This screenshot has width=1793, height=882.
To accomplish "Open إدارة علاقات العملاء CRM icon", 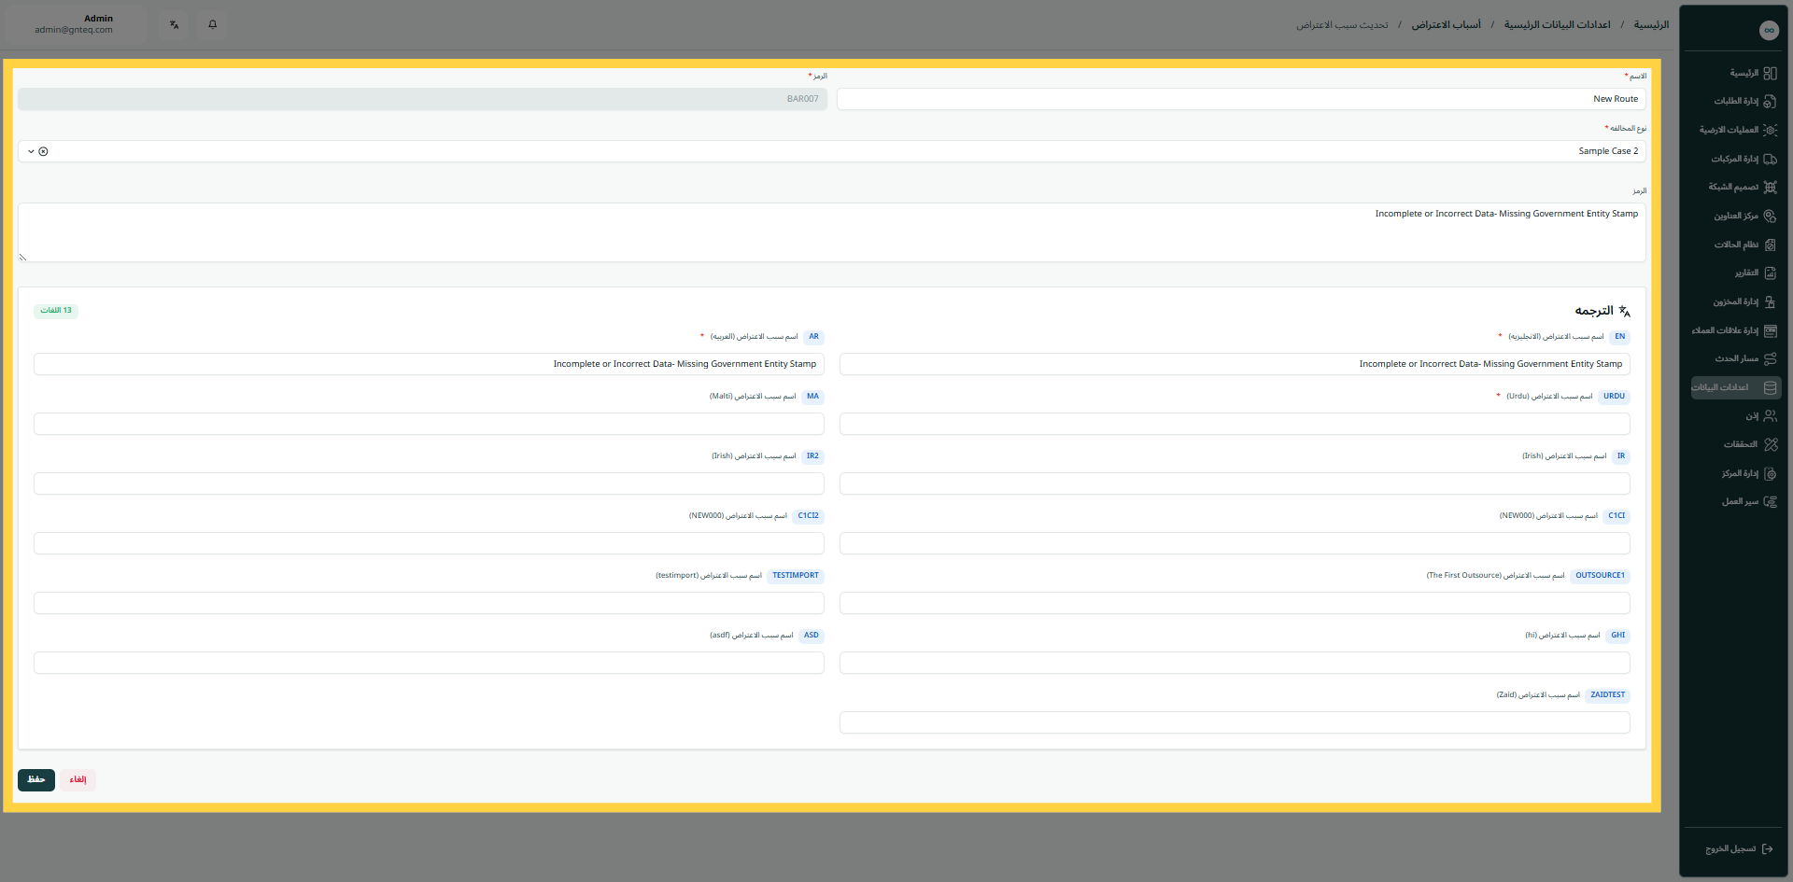I will [x=1770, y=331].
